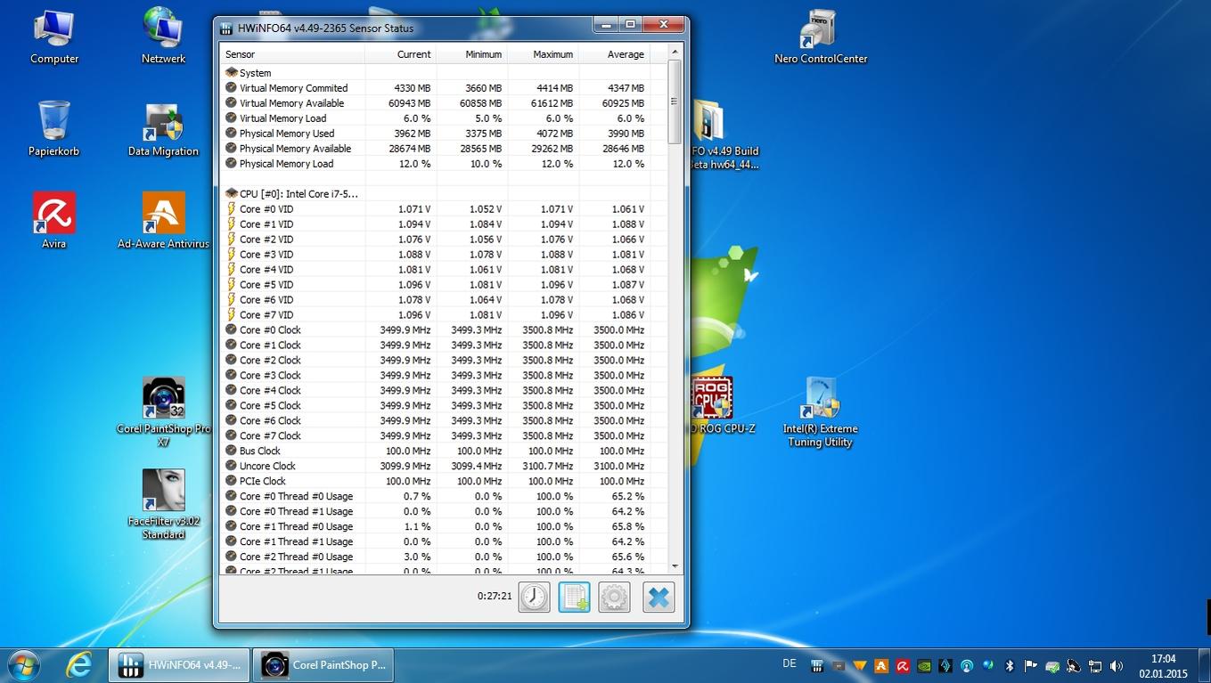Select the CPU [#0]: Intel Core i7 group row
This screenshot has width=1211, height=683.
(435, 194)
